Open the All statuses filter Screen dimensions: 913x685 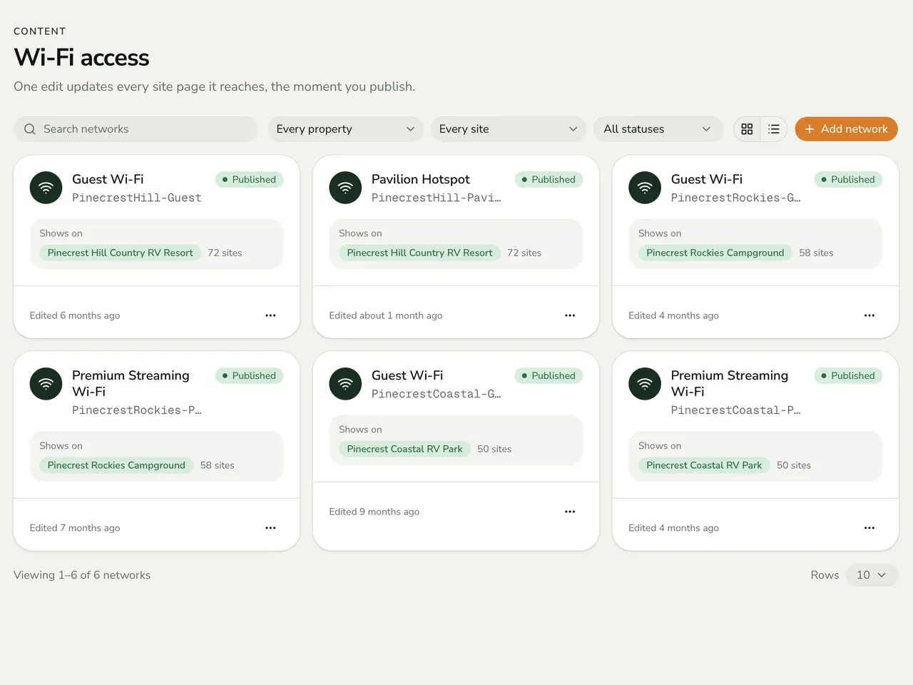point(657,129)
